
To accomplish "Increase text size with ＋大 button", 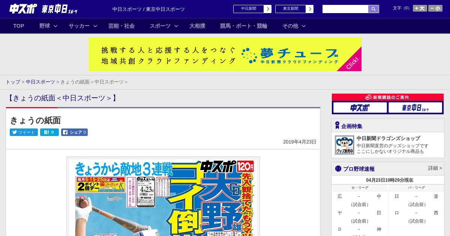I will [x=420, y=8].
